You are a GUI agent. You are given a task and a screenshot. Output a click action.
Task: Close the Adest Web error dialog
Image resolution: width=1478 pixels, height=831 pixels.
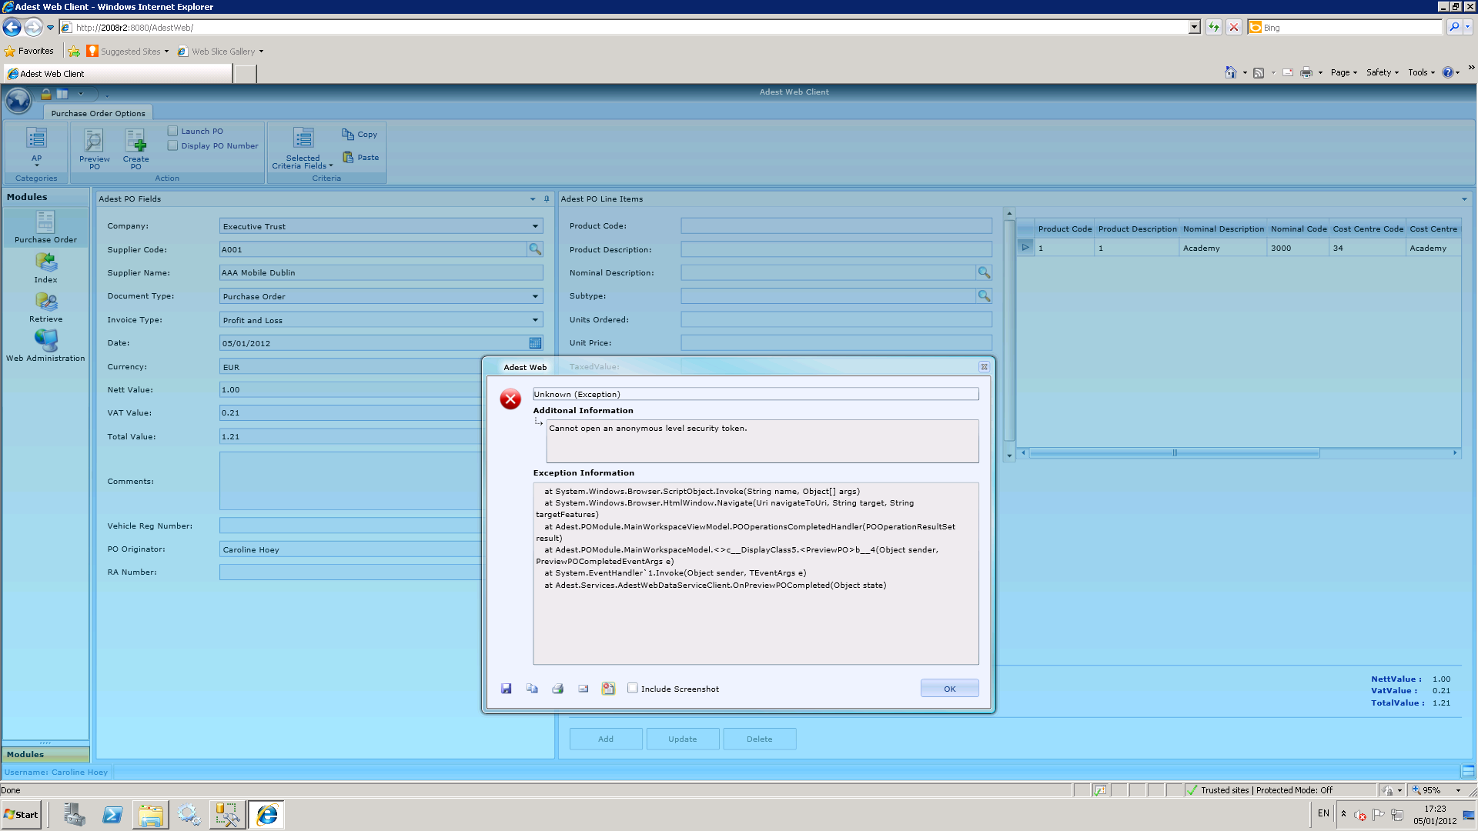tap(984, 367)
